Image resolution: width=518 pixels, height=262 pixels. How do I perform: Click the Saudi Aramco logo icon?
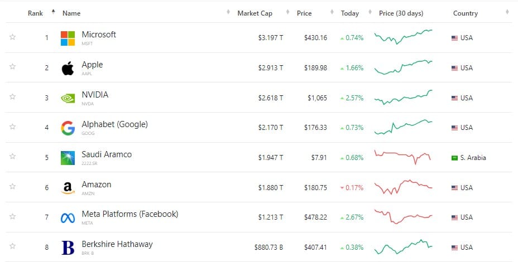click(x=68, y=158)
